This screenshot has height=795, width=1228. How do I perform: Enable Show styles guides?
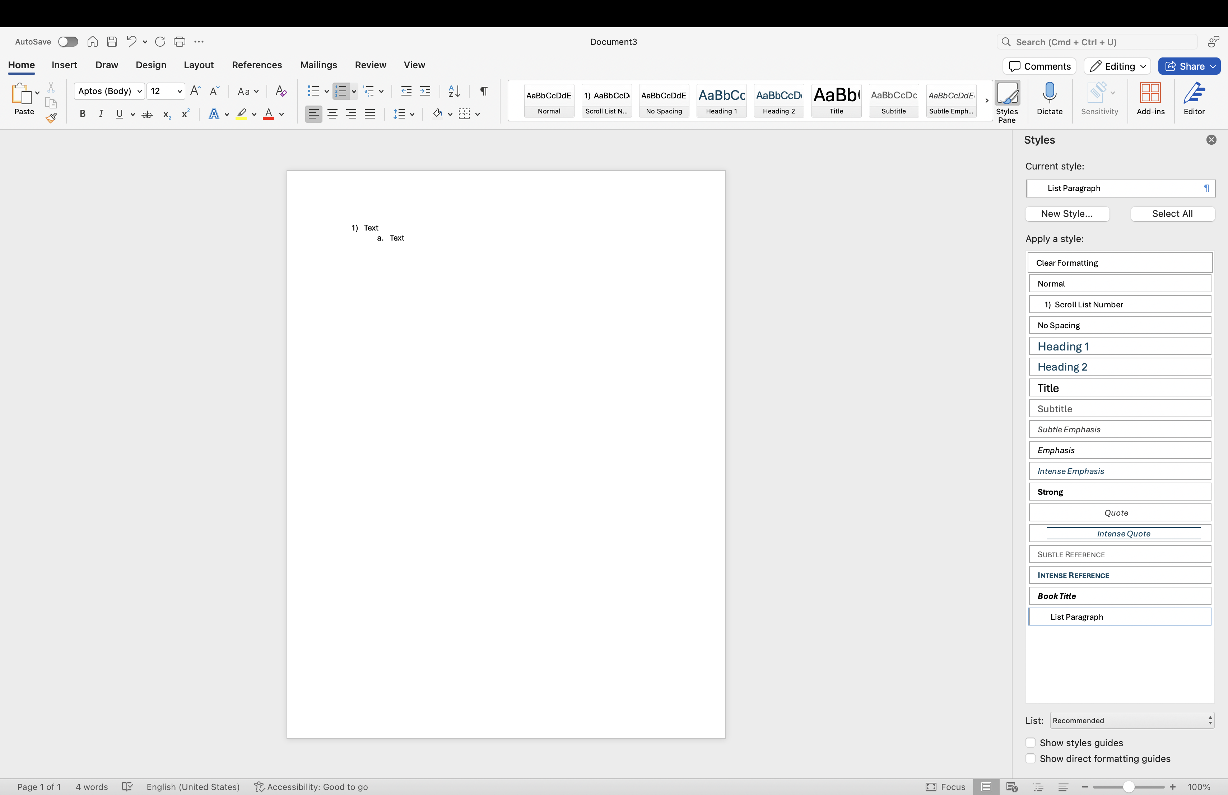(1031, 743)
